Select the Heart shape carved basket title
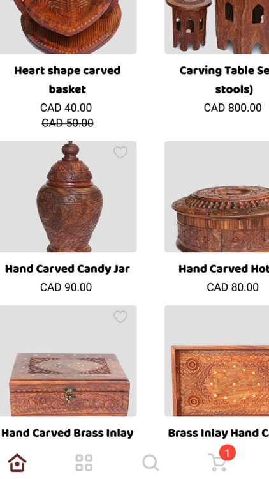The image size is (269, 479). click(x=68, y=80)
